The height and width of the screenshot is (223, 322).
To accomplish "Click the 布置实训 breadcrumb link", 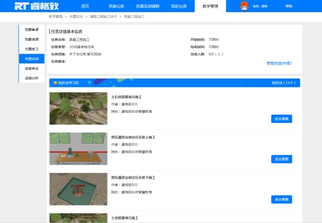I will coord(76,16).
